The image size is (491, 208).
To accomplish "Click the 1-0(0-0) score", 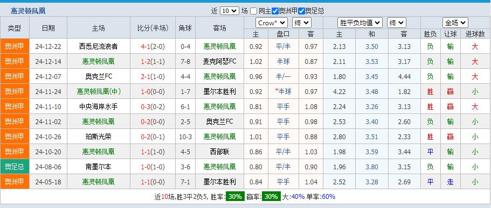I will [153, 91].
